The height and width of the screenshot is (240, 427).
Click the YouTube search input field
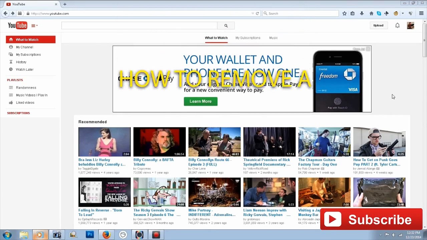139,26
